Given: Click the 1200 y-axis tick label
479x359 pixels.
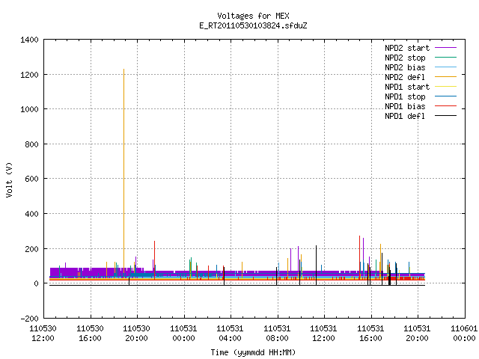Looking at the screenshot, I should pyautogui.click(x=29, y=75).
